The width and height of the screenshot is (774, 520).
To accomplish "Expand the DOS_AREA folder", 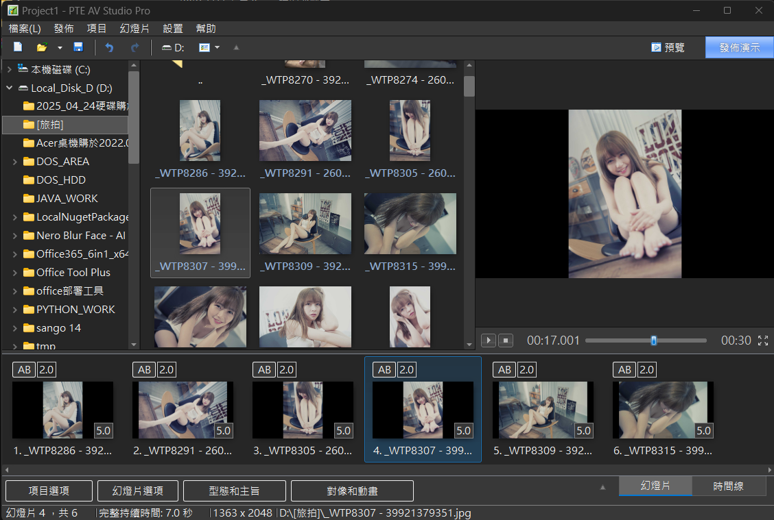I will click(x=15, y=162).
